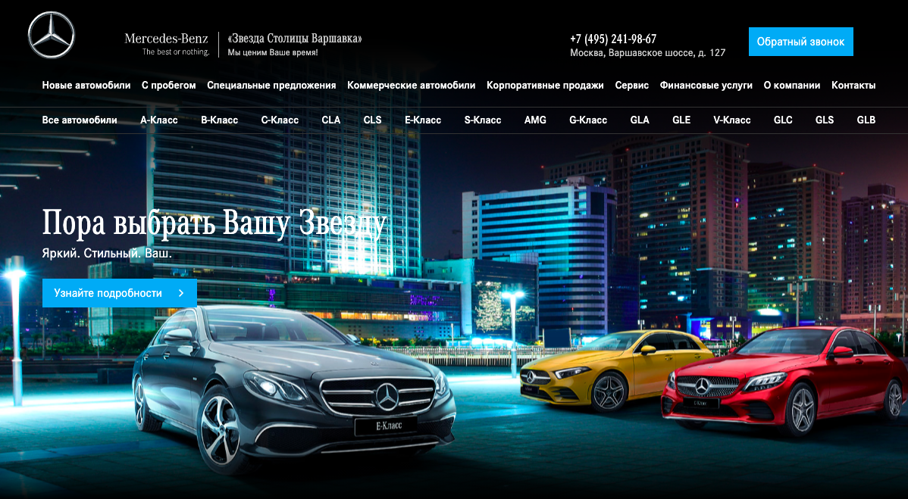The height and width of the screenshot is (499, 908).
Task: Select the CLS model tab
Action: tap(372, 120)
